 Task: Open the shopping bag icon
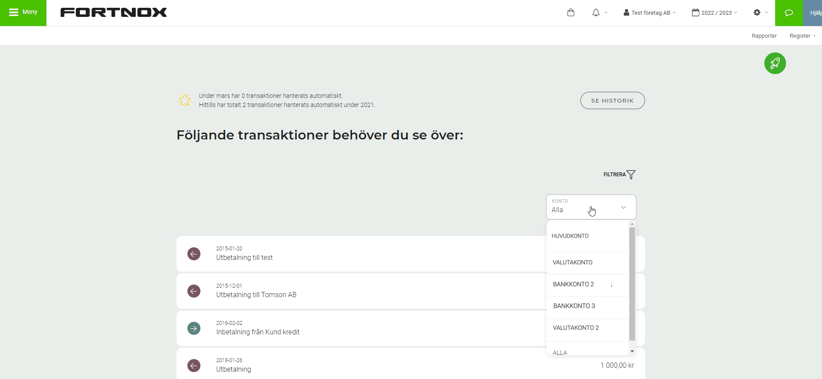coord(571,13)
